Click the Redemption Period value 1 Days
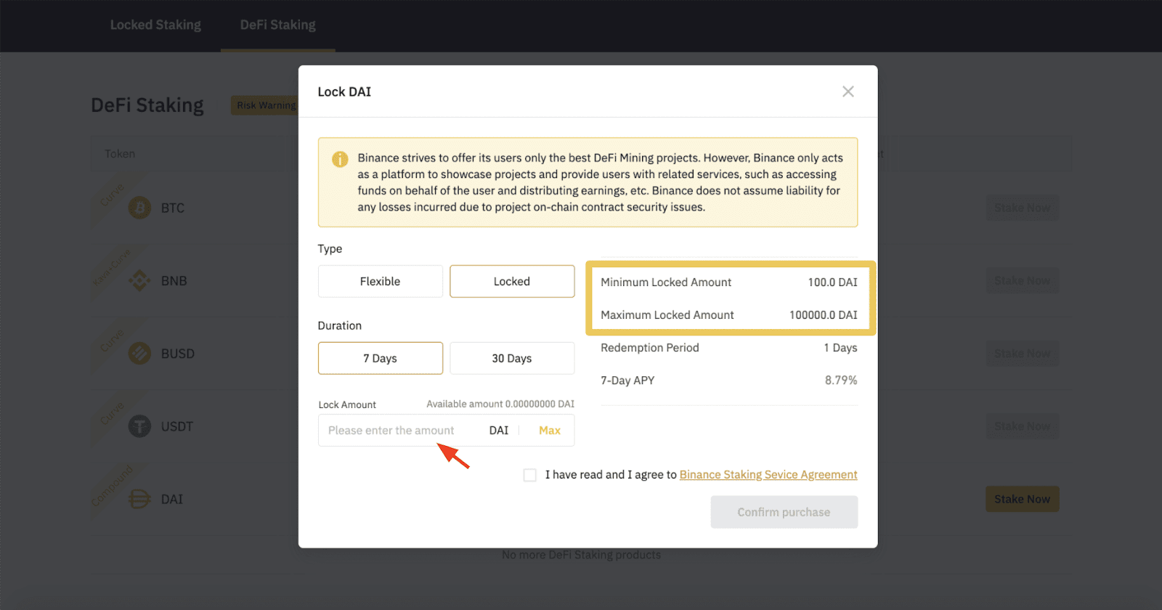This screenshot has height=610, width=1162. point(840,348)
